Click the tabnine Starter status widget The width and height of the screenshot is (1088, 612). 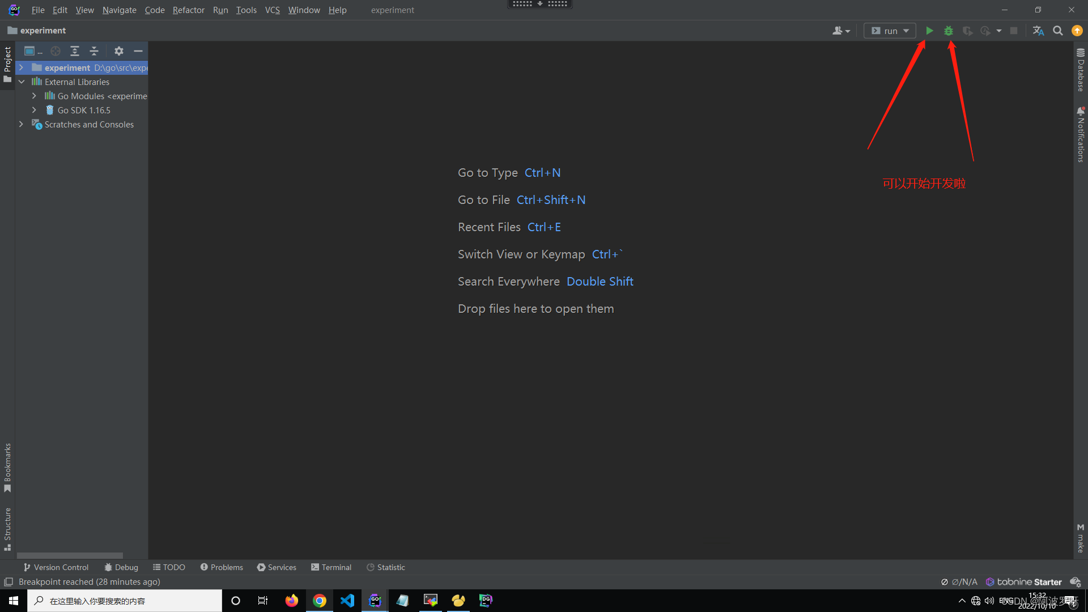coord(1023,582)
